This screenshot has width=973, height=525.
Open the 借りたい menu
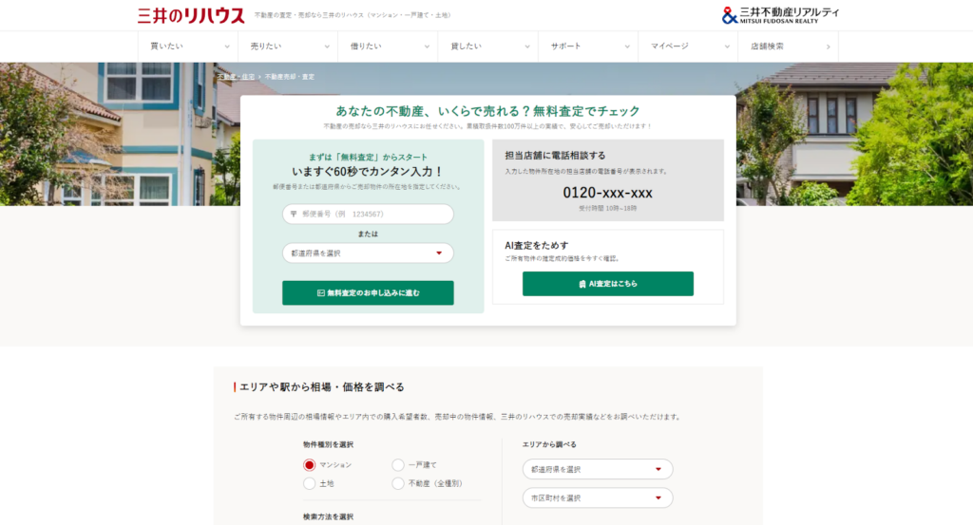(x=388, y=47)
